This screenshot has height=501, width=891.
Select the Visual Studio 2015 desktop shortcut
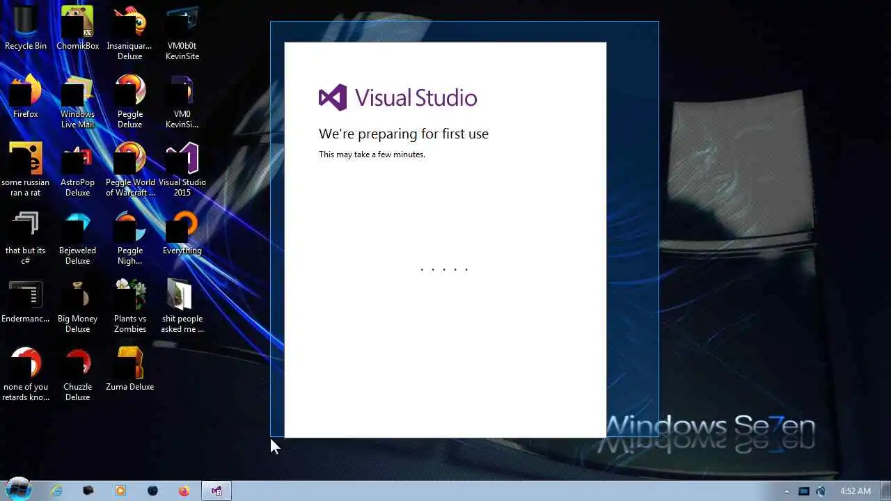coord(182,170)
